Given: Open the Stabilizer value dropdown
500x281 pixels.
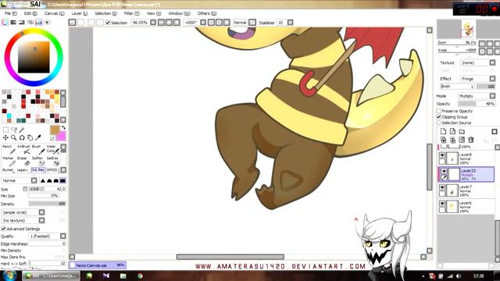Looking at the screenshot, I should point(290,23).
